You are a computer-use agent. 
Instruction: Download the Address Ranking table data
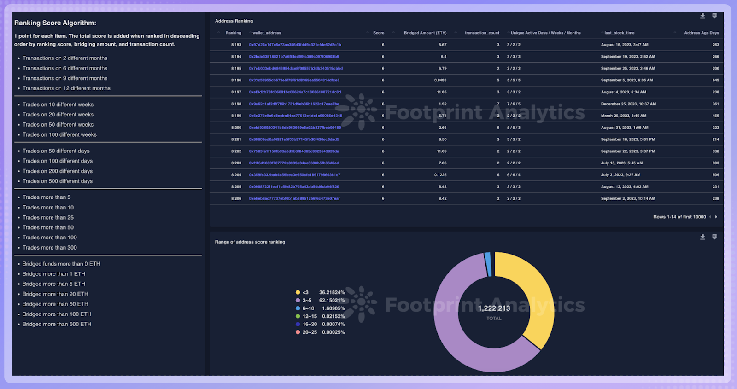702,16
